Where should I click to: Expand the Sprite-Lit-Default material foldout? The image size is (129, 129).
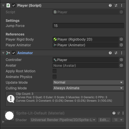tap(3, 122)
